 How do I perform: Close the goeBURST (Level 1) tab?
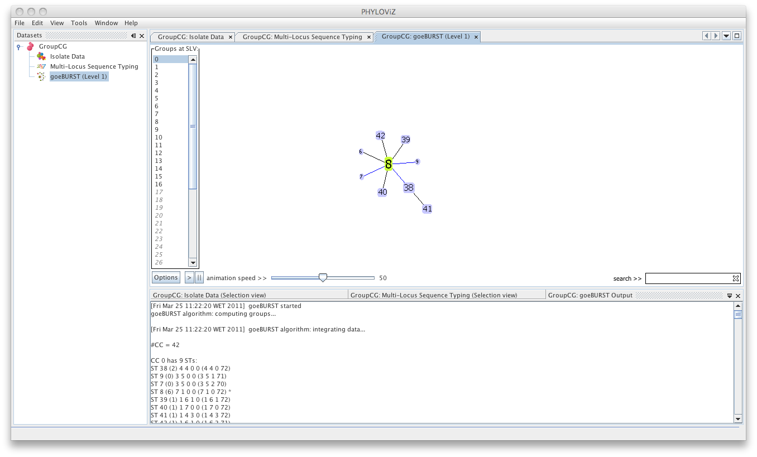[476, 37]
